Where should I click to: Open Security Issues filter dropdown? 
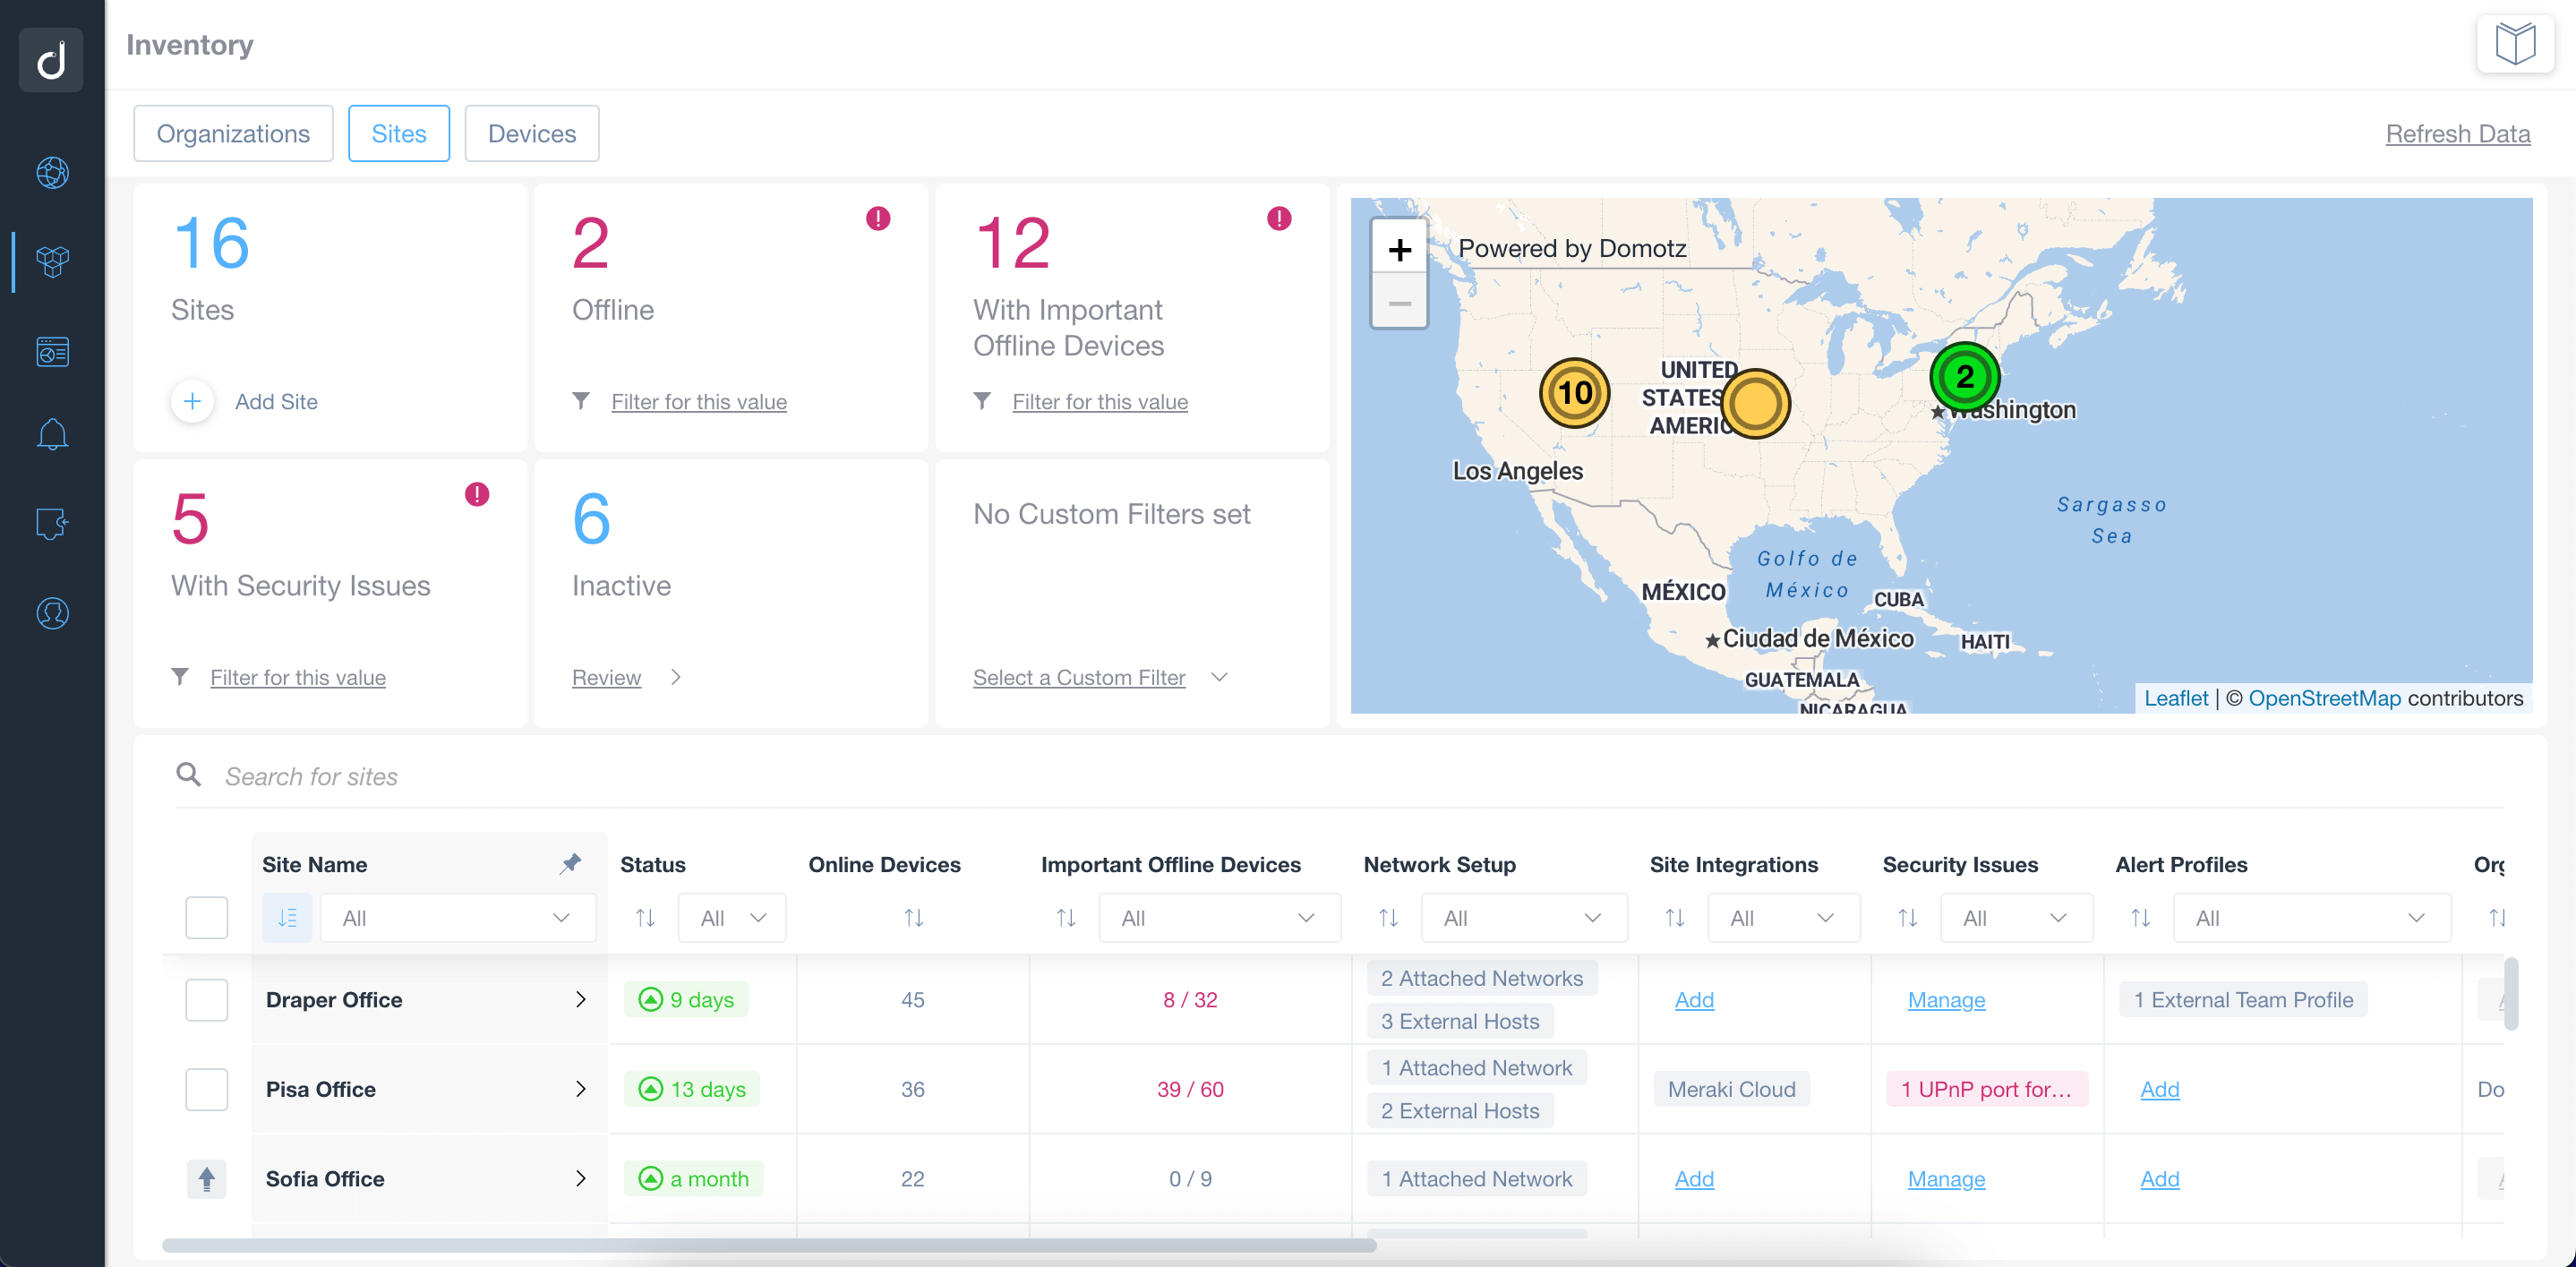[x=2016, y=917]
